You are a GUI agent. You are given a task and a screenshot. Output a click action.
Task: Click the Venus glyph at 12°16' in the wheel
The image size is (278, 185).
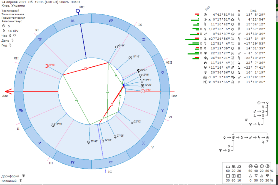click(x=140, y=76)
